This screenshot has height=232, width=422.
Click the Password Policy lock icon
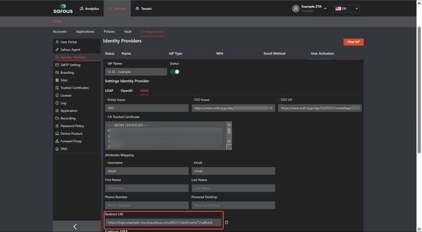(x=57, y=126)
